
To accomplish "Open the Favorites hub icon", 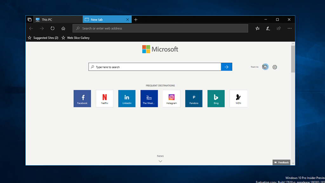I will click(257, 28).
